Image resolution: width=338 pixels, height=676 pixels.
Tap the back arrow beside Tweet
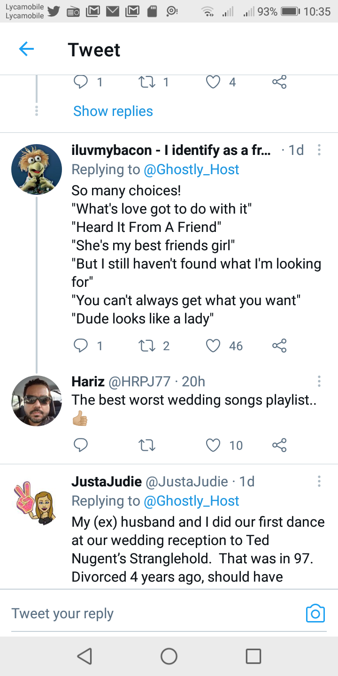tap(26, 49)
